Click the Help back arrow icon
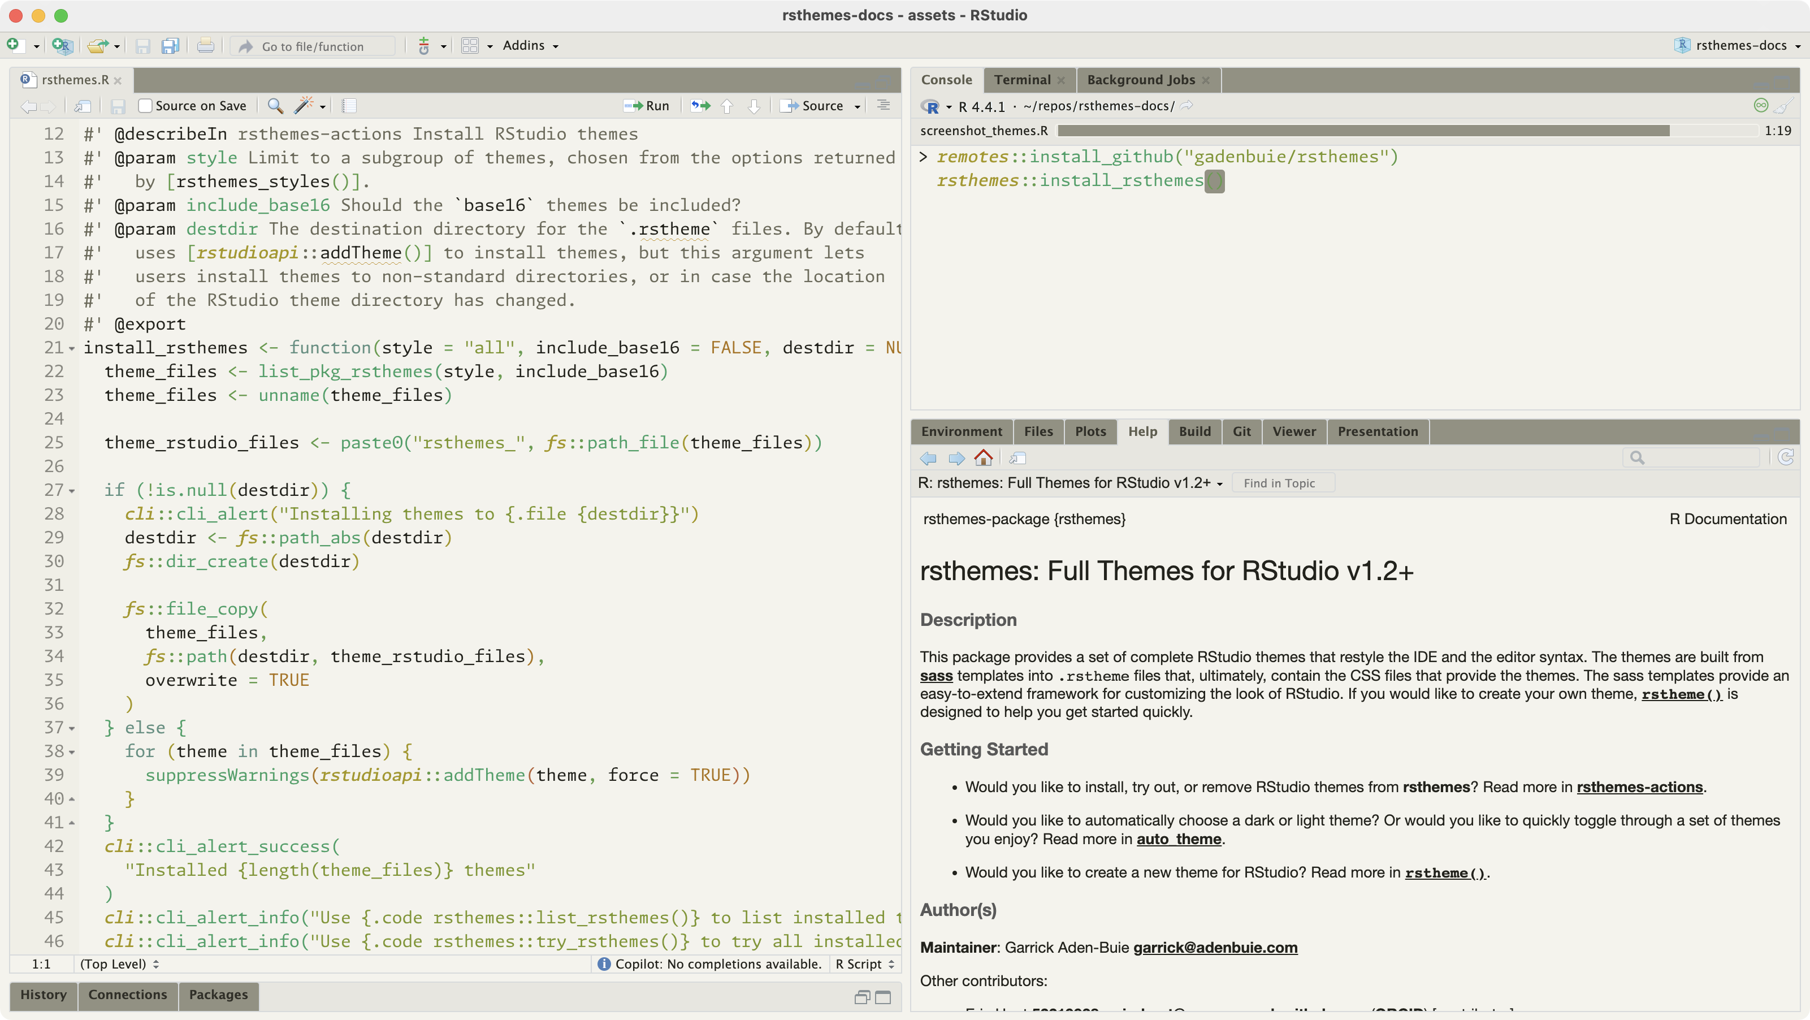This screenshot has width=1810, height=1020. tap(928, 459)
